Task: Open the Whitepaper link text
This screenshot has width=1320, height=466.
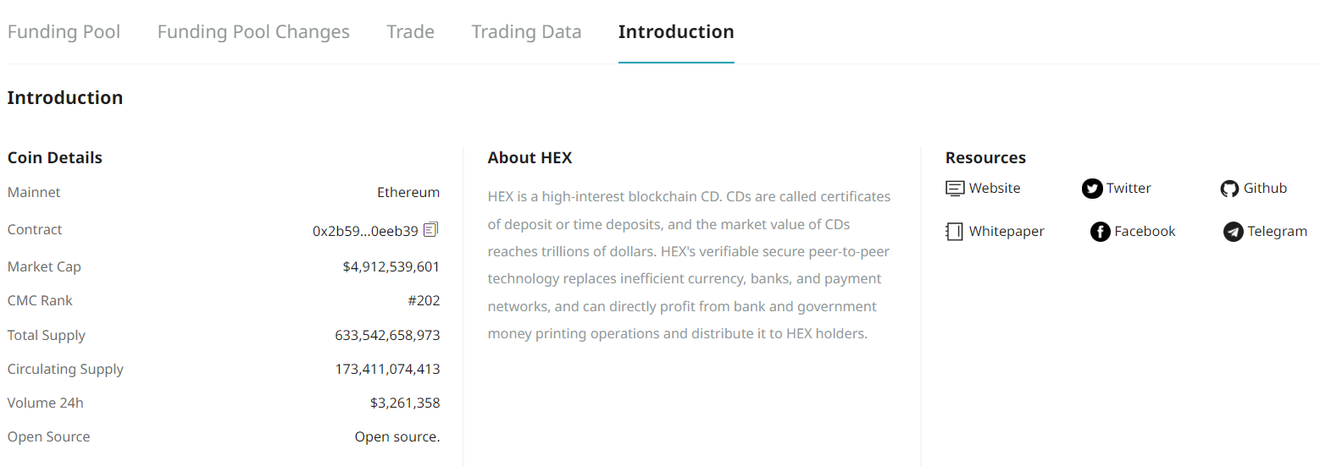Action: (1007, 232)
